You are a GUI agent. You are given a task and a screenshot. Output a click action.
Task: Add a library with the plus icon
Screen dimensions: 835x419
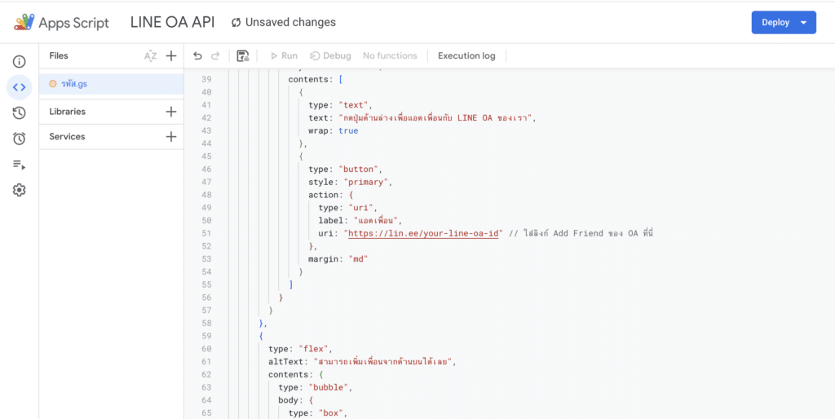tap(171, 112)
